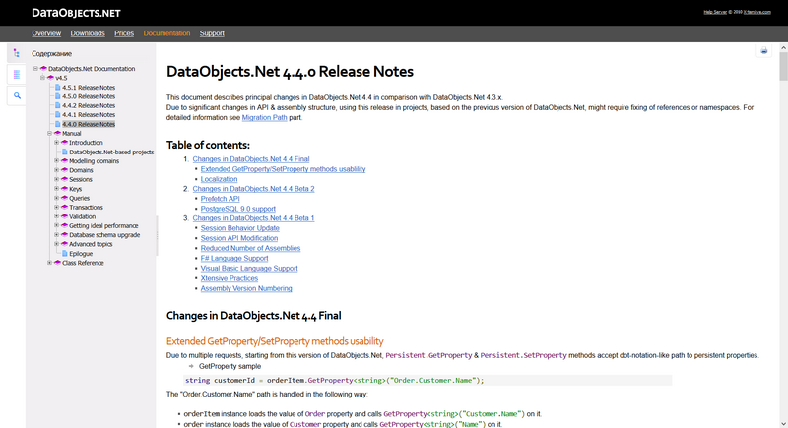Image resolution: width=788 pixels, height=428 pixels.
Task: Click the page scrollbar up arrow
Action: coord(783,48)
